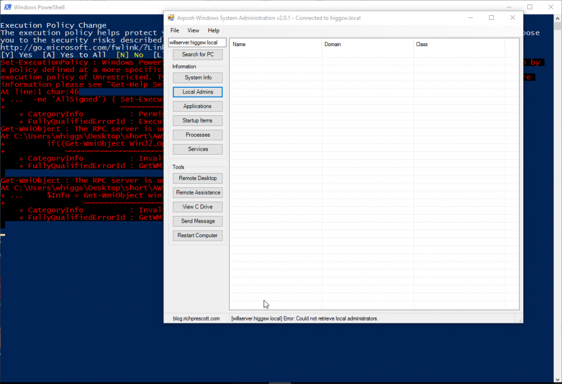
Task: Click the computer name input field
Action: tap(197, 42)
